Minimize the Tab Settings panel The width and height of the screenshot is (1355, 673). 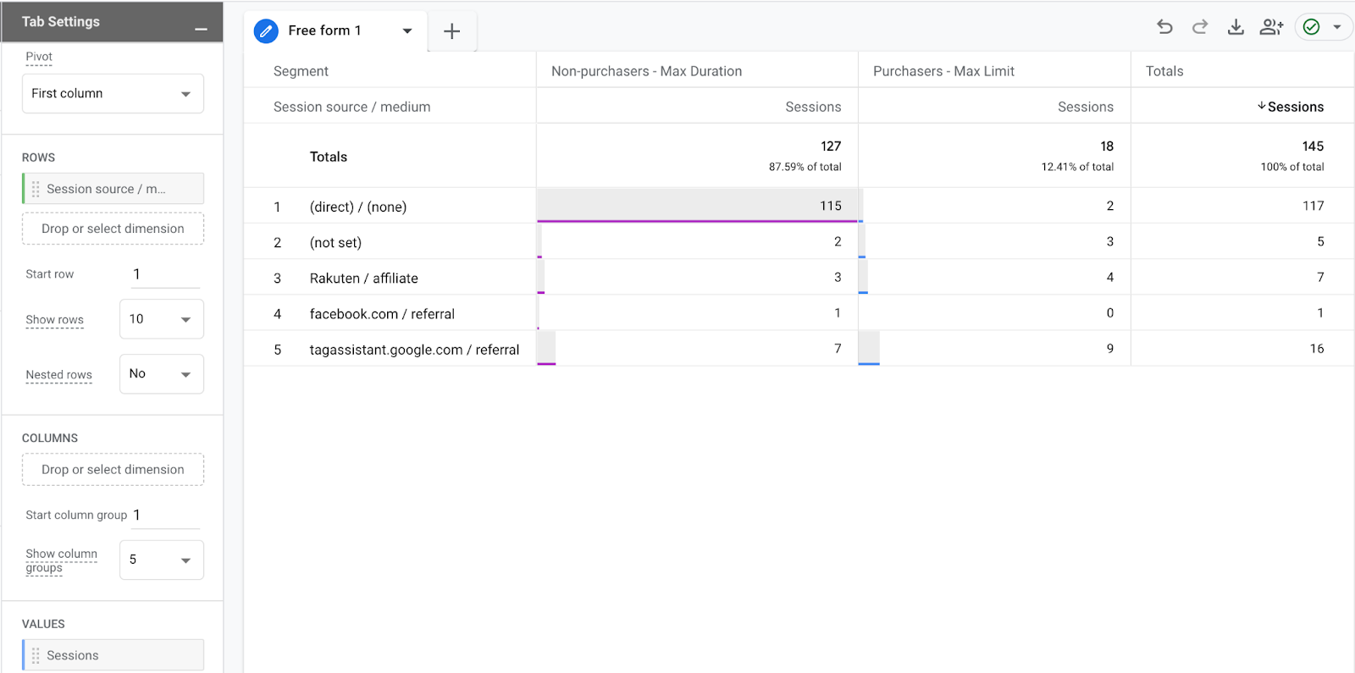click(x=201, y=30)
